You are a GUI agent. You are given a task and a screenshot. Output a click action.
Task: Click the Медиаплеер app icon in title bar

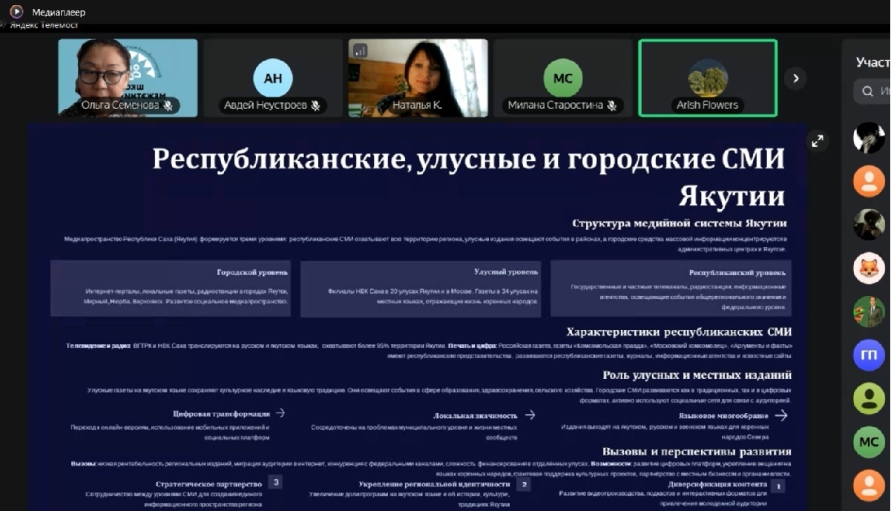16,11
